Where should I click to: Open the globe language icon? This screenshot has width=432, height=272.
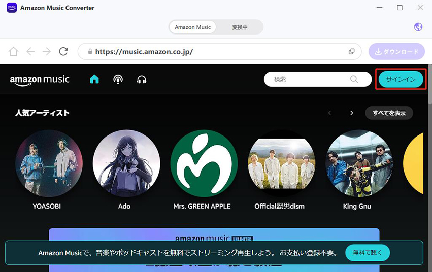pos(418,27)
